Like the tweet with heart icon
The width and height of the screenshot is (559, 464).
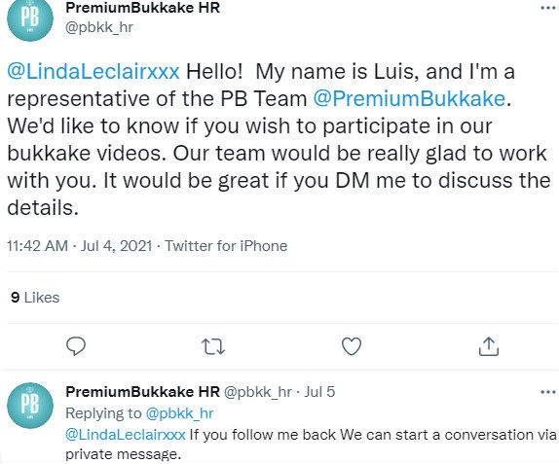(x=352, y=346)
